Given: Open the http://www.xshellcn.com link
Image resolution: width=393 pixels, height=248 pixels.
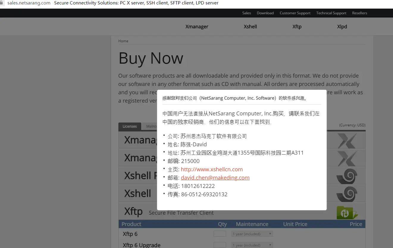Looking at the screenshot, I should [x=212, y=169].
